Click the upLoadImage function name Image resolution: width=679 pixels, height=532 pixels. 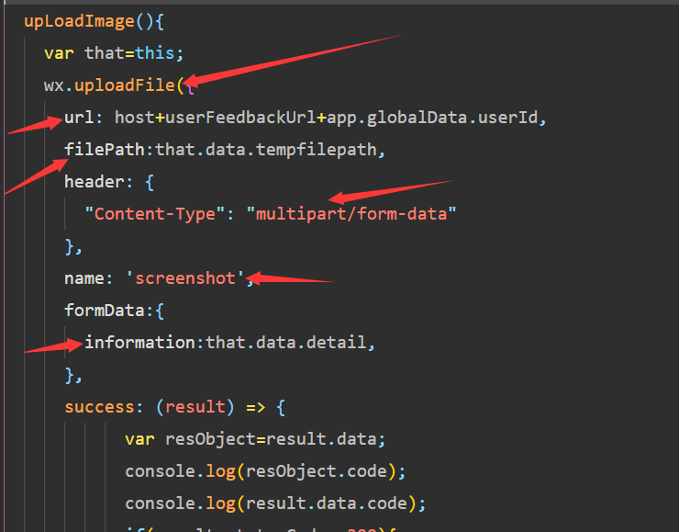pyautogui.click(x=79, y=21)
